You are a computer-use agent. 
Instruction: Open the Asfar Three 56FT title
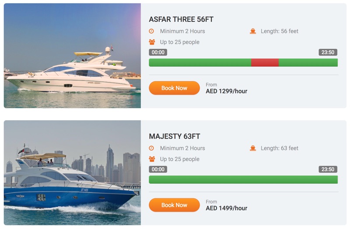click(181, 19)
